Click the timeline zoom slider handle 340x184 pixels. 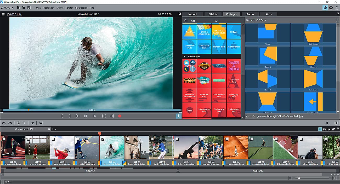click(x=299, y=178)
